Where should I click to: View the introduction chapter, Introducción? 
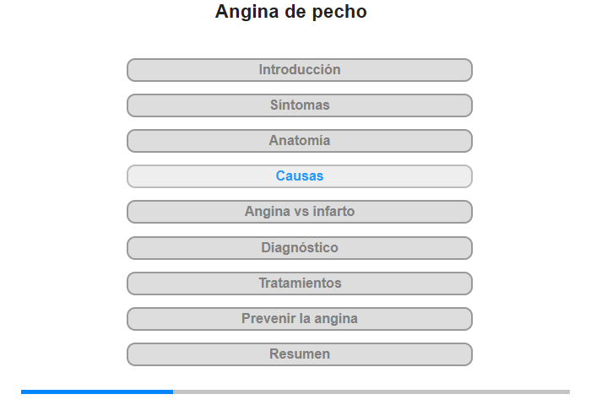(x=300, y=70)
